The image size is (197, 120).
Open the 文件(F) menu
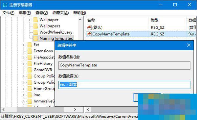(x=8, y=13)
